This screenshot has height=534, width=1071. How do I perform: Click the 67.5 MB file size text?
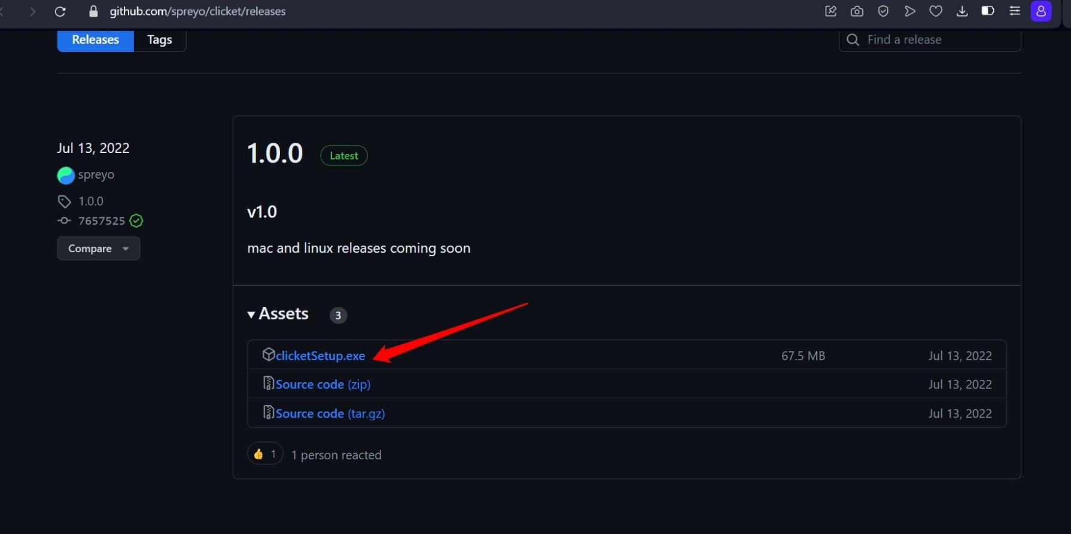[804, 356]
